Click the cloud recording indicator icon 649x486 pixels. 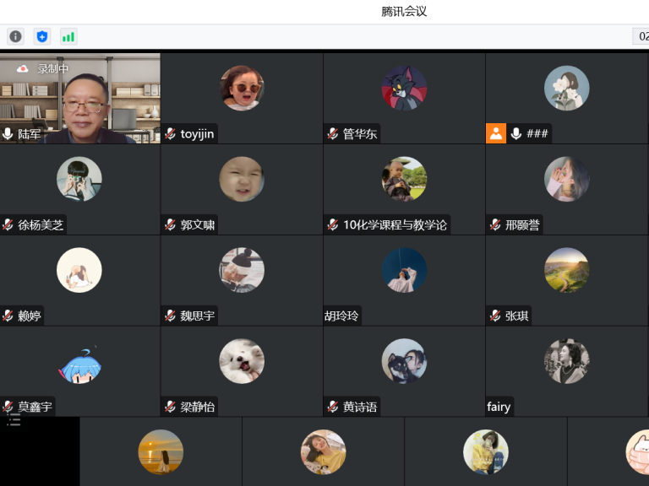(x=23, y=68)
